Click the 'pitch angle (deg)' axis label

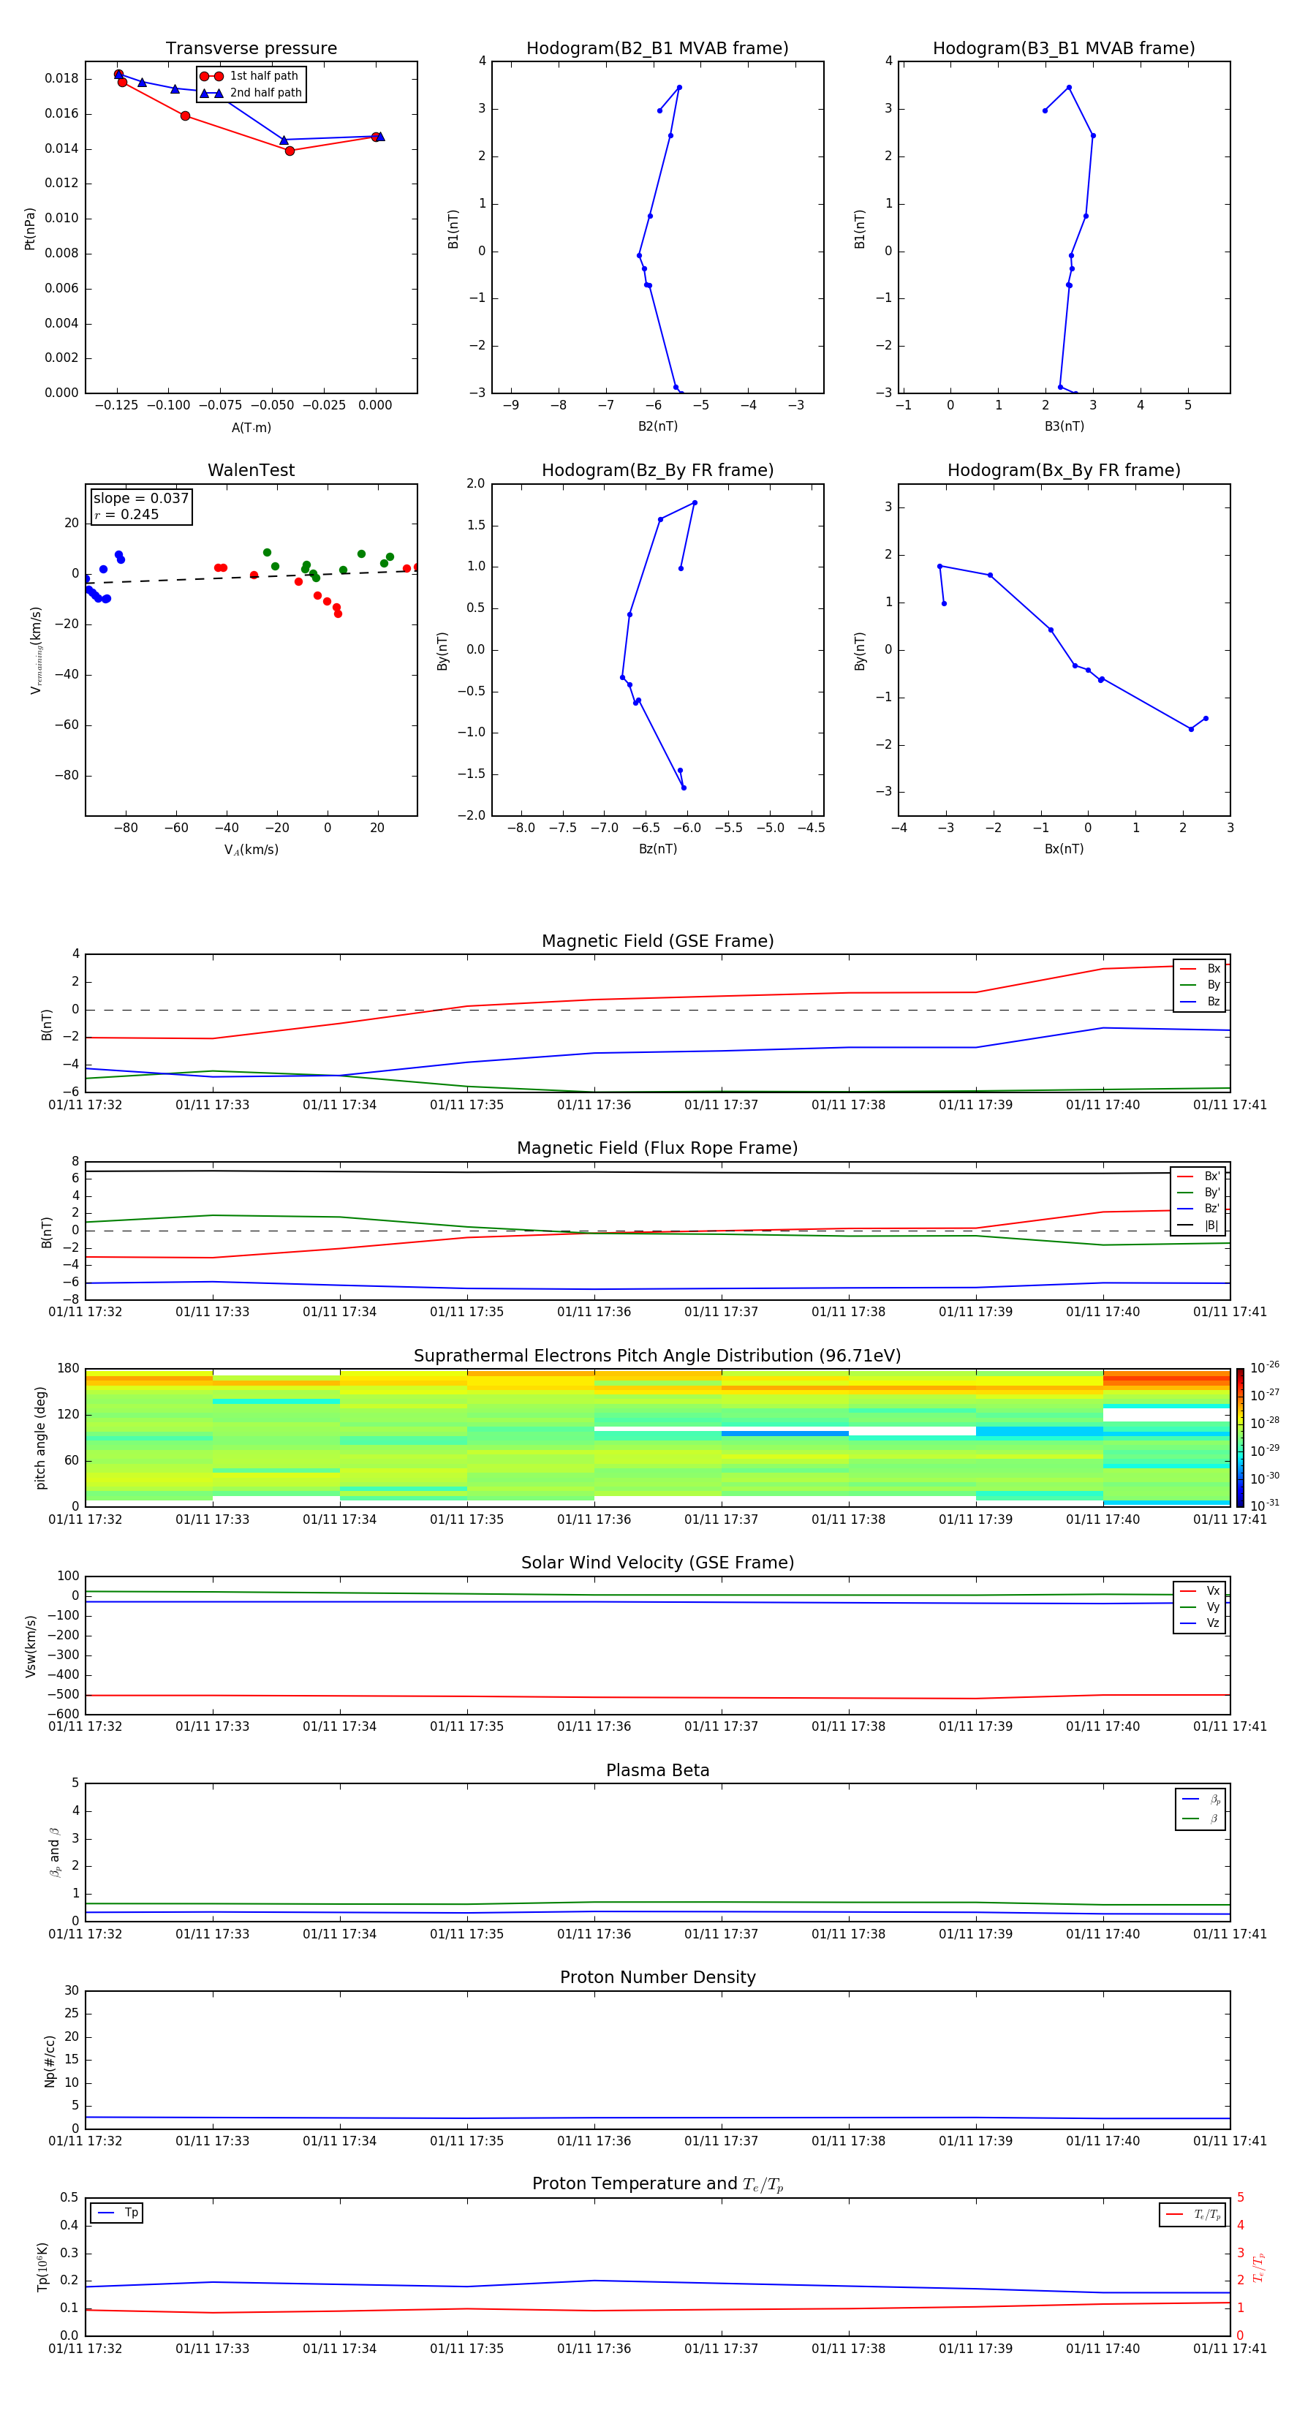pos(40,1438)
